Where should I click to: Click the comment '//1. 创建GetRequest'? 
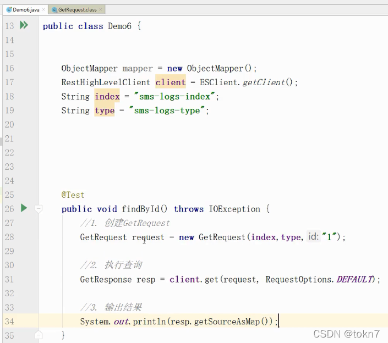pyautogui.click(x=125, y=223)
